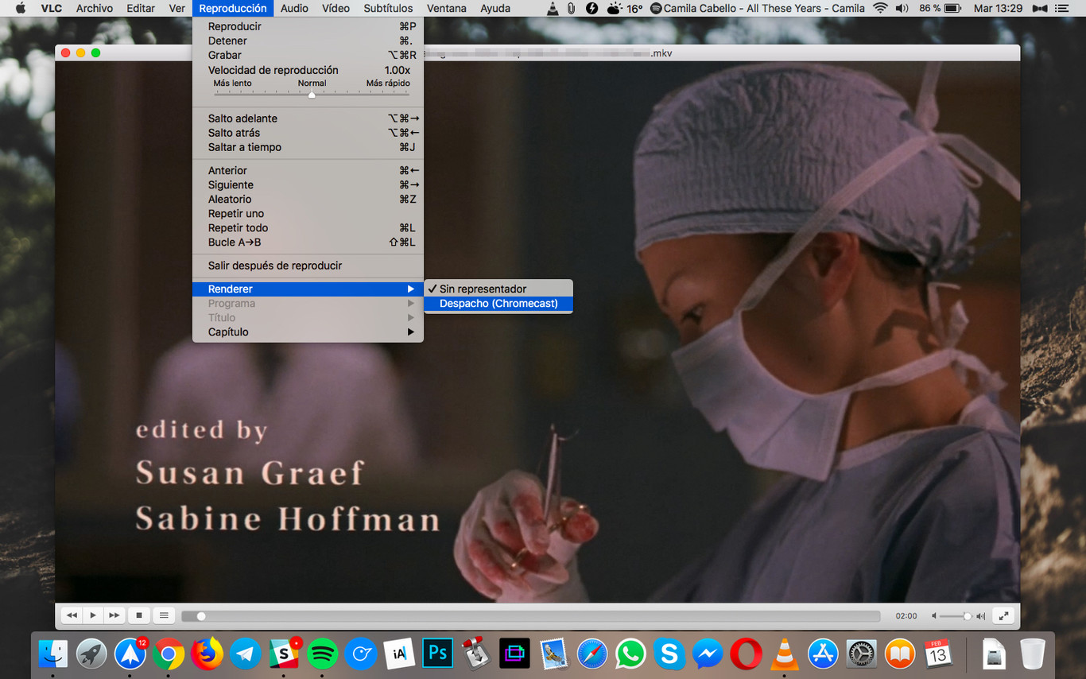This screenshot has height=679, width=1086.
Task: Select the checked Sin representador option
Action: [483, 289]
